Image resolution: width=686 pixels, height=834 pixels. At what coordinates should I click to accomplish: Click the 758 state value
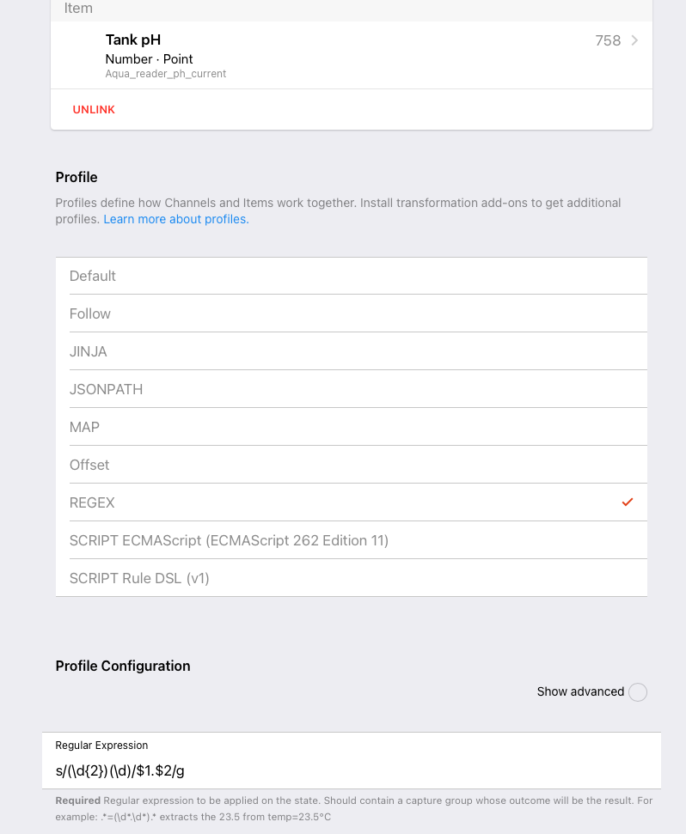tap(608, 40)
